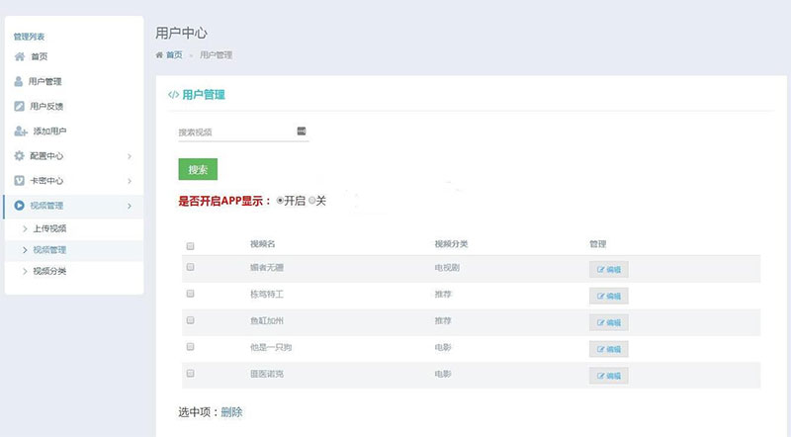Click the home icon beside 首页 in sidebar
Viewport: 791px width, 437px height.
(19, 56)
